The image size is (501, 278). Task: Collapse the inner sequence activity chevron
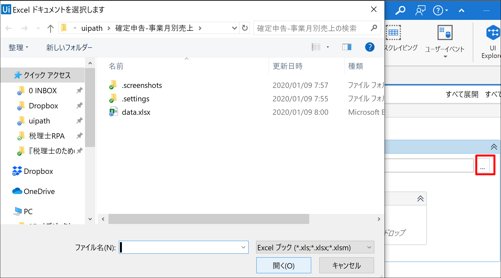[420, 199]
